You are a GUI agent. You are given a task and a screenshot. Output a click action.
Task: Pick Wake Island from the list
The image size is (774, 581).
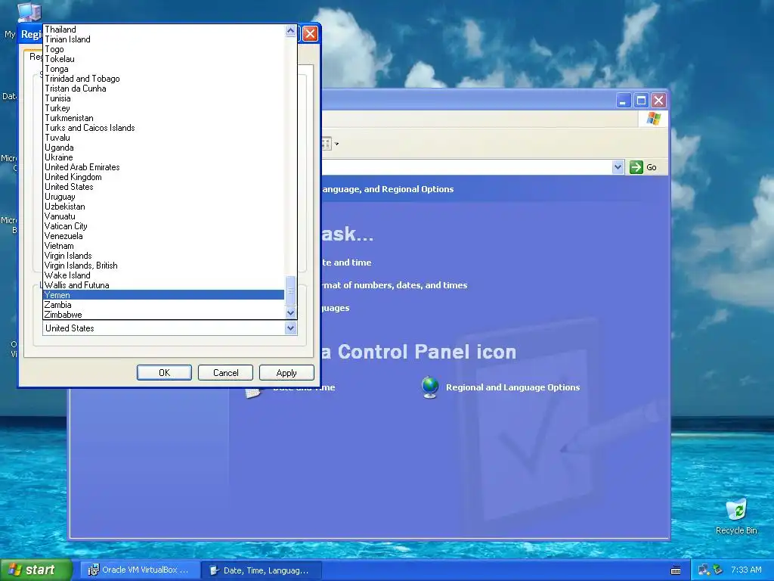coord(164,275)
